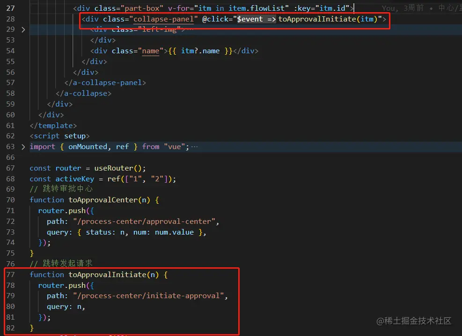Click "query: n," on line 80
Viewport: 462px width, 336px height.
coord(66,307)
